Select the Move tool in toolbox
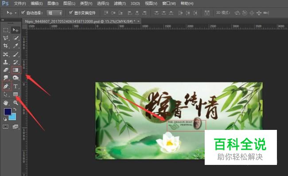288x176 pixels. [16, 30]
